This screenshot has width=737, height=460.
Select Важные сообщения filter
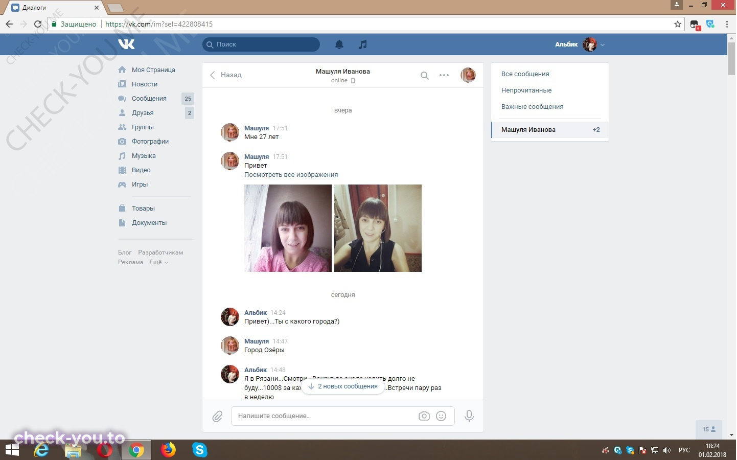coord(549,107)
